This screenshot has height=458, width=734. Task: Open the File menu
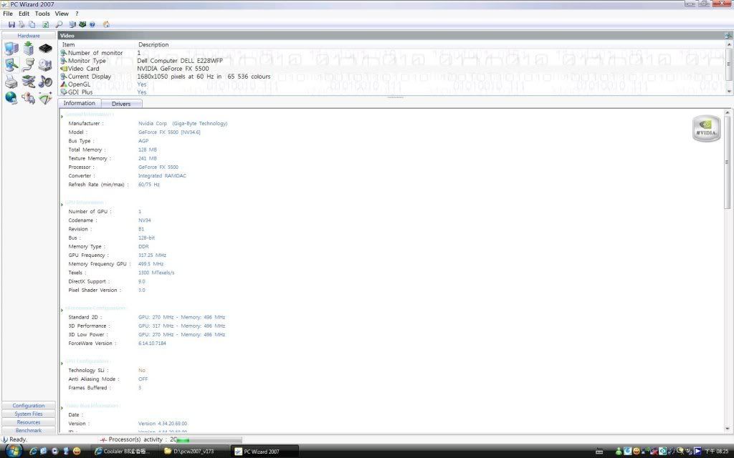coord(8,14)
